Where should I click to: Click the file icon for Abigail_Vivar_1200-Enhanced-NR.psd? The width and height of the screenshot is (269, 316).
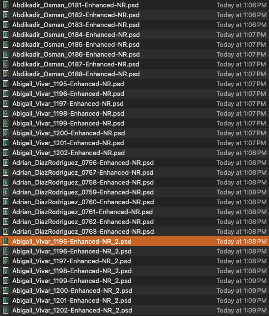pyautogui.click(x=5, y=133)
